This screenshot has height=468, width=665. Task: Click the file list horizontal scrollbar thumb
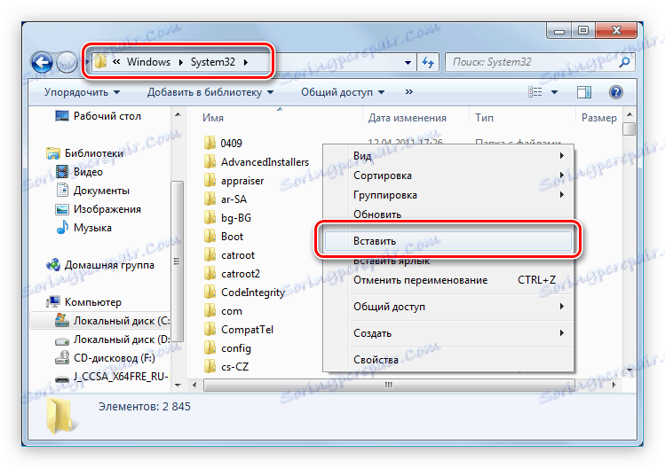[x=389, y=385]
